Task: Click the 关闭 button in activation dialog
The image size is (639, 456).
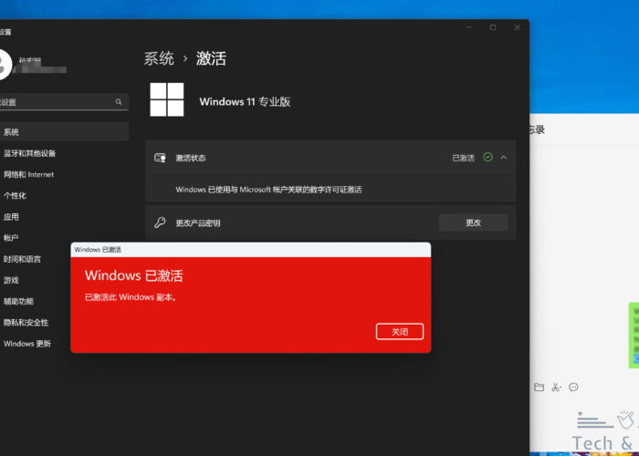Action: [x=400, y=331]
